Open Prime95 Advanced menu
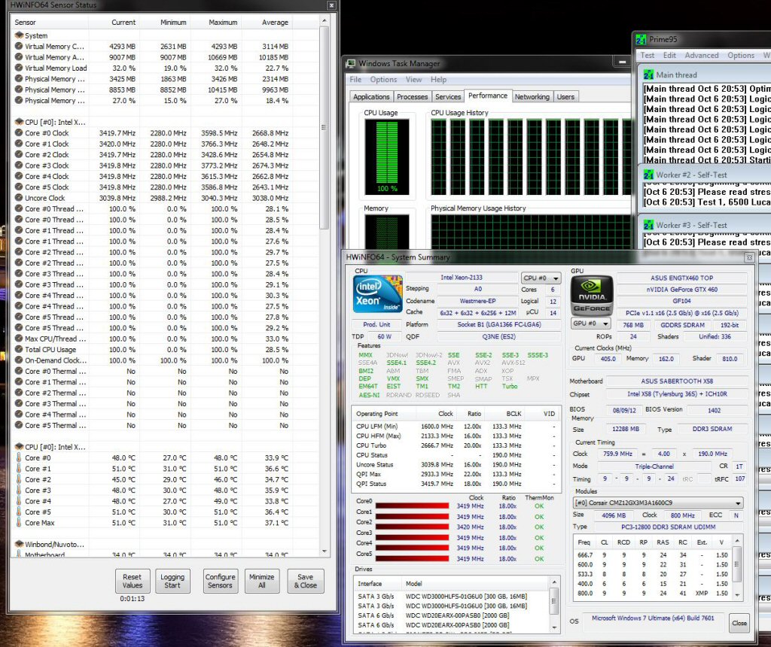The width and height of the screenshot is (771, 647). click(x=702, y=56)
